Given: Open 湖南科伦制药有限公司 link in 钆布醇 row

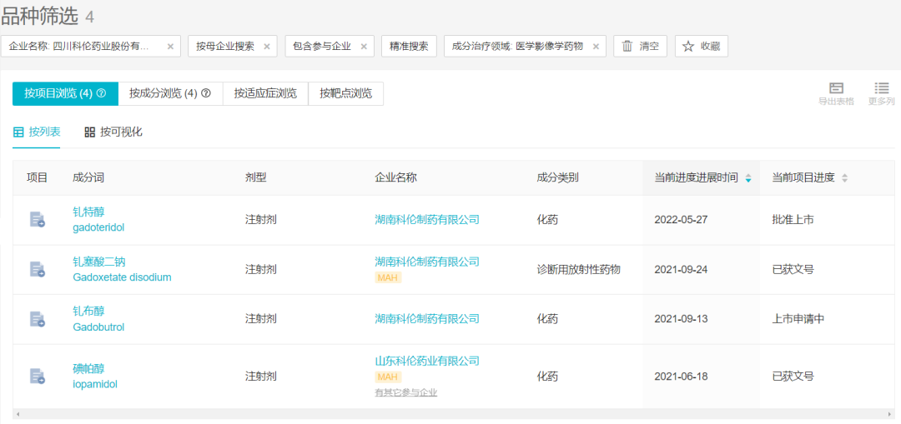Looking at the screenshot, I should tap(427, 319).
